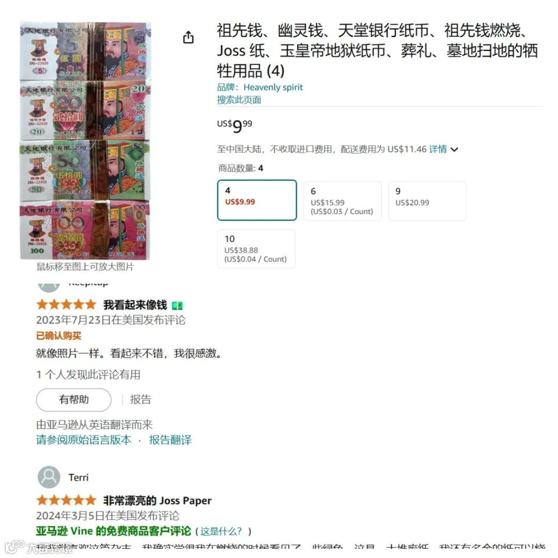Select quantity option 6 for US$15.99
The height and width of the screenshot is (558, 558).
click(x=343, y=201)
